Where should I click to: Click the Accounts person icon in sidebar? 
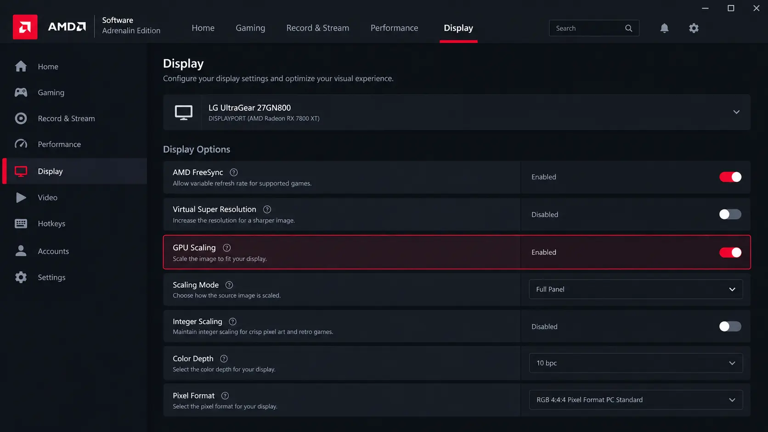[x=21, y=251]
